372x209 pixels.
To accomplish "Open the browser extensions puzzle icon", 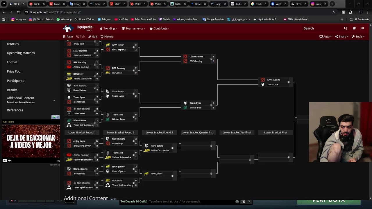I will pyautogui.click(x=350, y=12).
